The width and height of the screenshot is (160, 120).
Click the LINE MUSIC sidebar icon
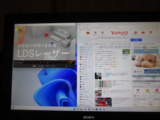point(81,92)
